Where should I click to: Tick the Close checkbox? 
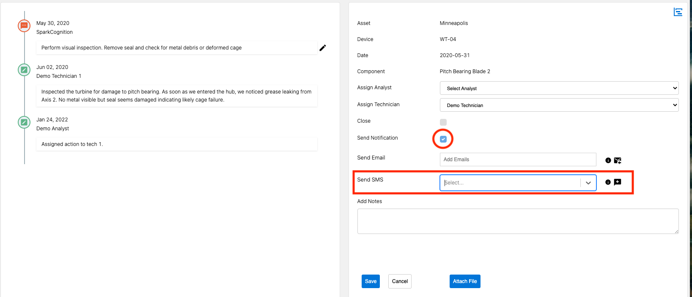(443, 122)
